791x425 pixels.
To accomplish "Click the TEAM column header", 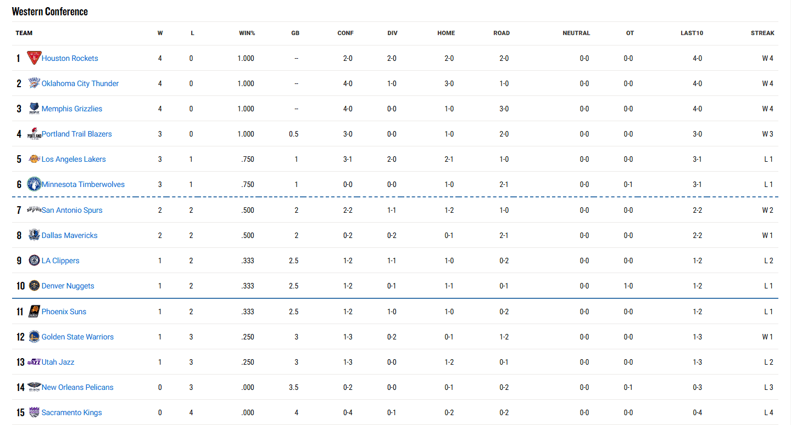I will (x=24, y=33).
